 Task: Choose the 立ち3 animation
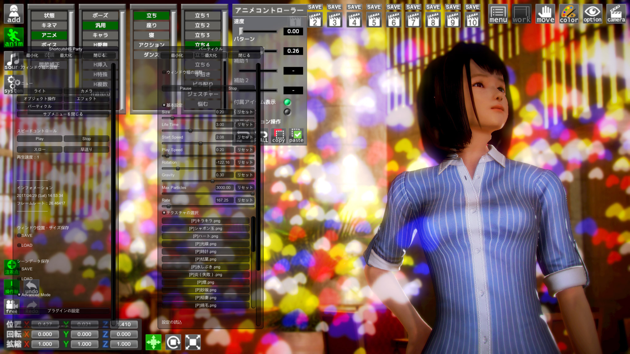point(202,35)
